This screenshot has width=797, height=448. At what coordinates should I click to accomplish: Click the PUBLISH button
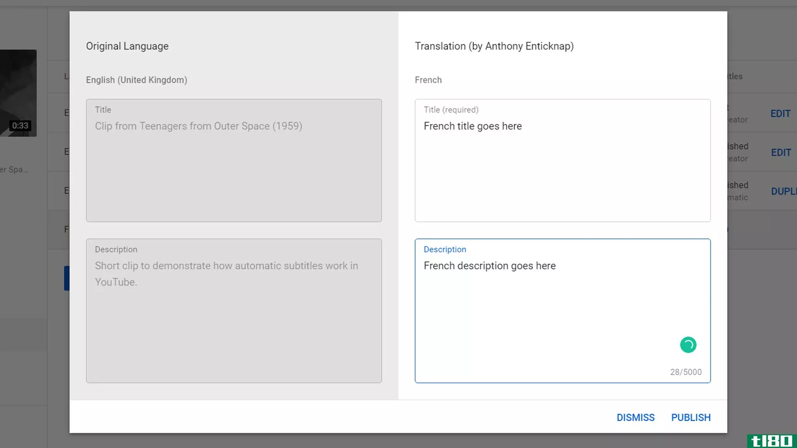(x=691, y=417)
